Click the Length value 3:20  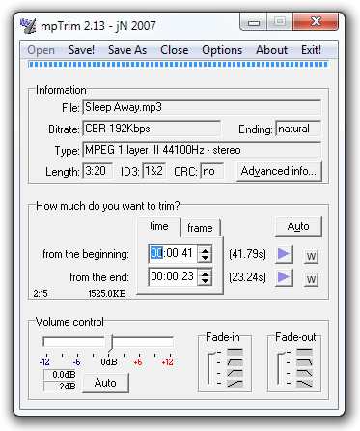pyautogui.click(x=97, y=171)
